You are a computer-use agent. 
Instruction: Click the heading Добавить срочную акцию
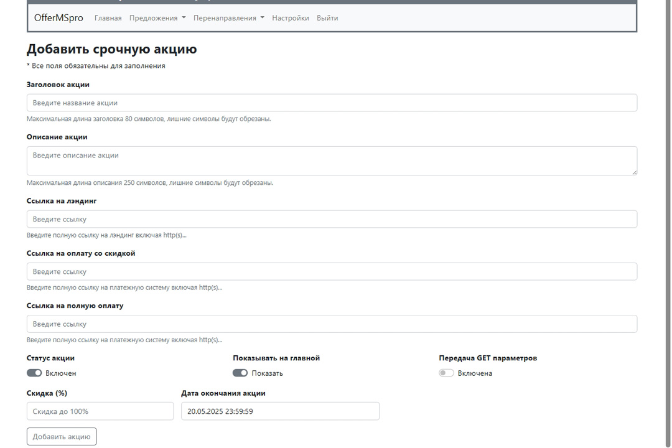coord(111,49)
